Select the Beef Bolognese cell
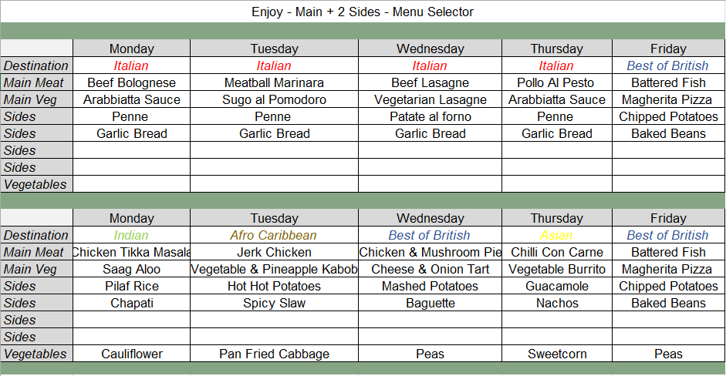The image size is (726, 376). (x=131, y=82)
